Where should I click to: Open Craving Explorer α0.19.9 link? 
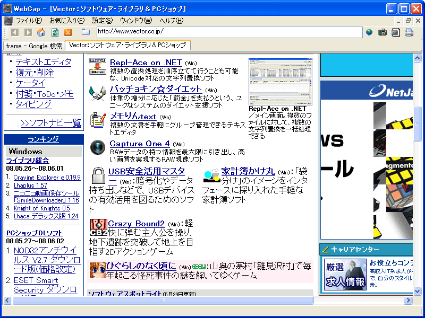point(47,178)
